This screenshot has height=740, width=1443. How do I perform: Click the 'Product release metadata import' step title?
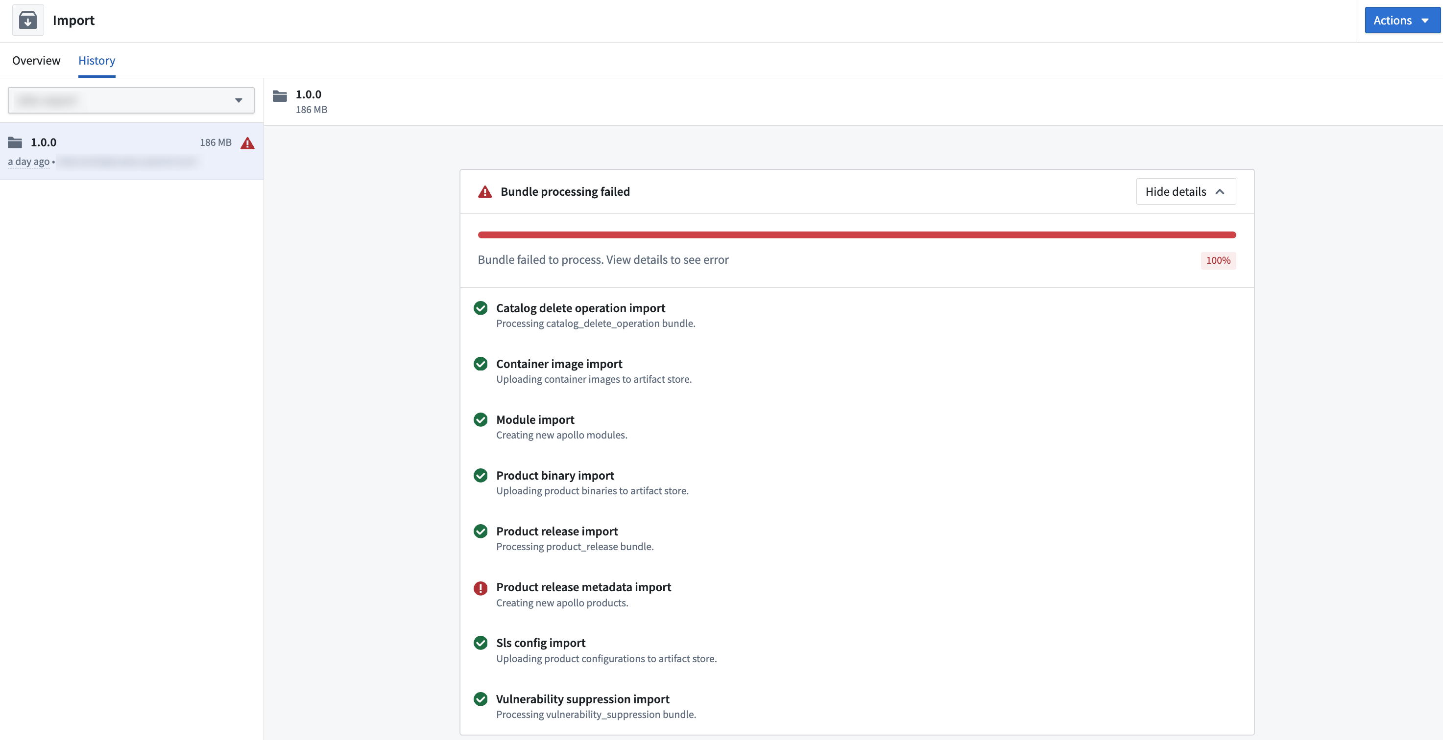click(x=583, y=587)
